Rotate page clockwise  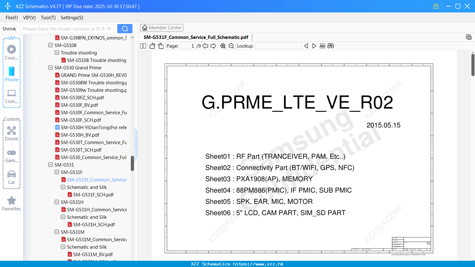click(x=161, y=46)
